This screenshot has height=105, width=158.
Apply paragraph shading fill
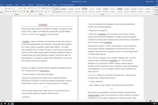(46, 11)
